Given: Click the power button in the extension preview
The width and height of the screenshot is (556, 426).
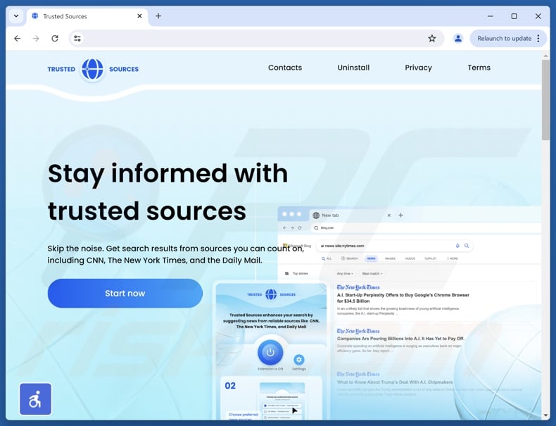Looking at the screenshot, I should click(x=270, y=353).
